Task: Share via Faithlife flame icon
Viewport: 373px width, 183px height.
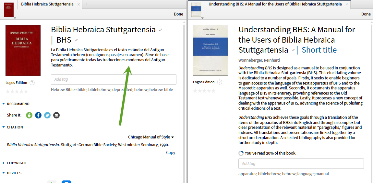Action: click(29, 115)
